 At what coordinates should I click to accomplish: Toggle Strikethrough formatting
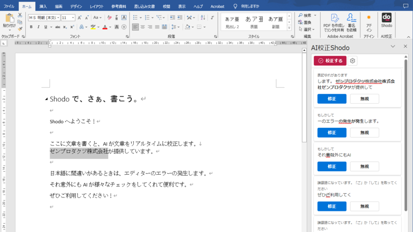click(x=58, y=27)
